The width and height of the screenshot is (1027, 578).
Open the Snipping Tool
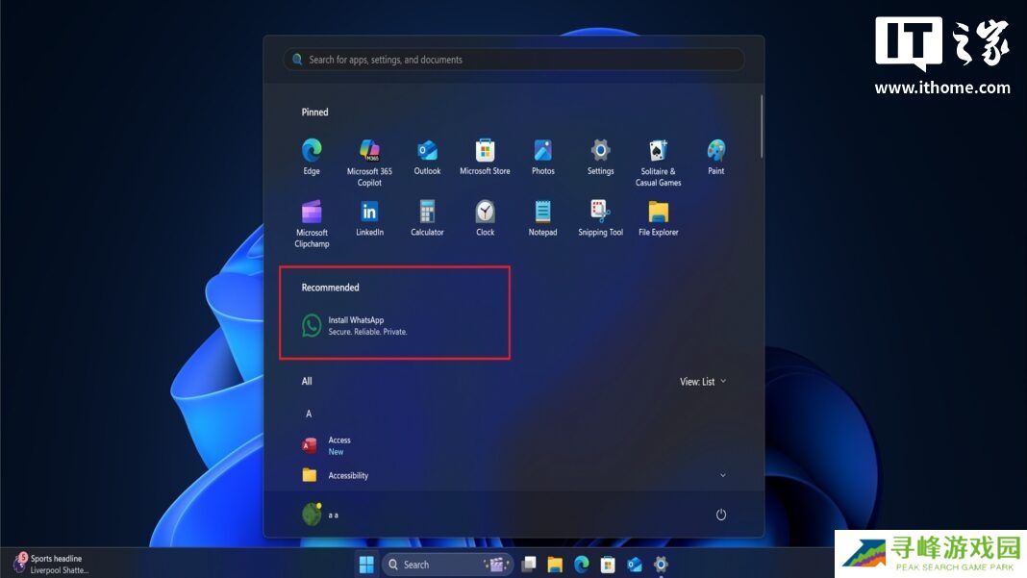[x=600, y=213]
